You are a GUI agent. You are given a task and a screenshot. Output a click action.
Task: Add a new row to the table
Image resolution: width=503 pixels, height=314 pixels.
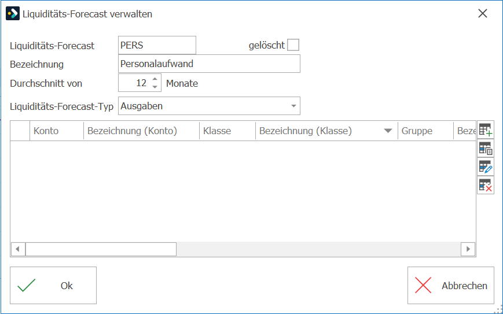(486, 130)
